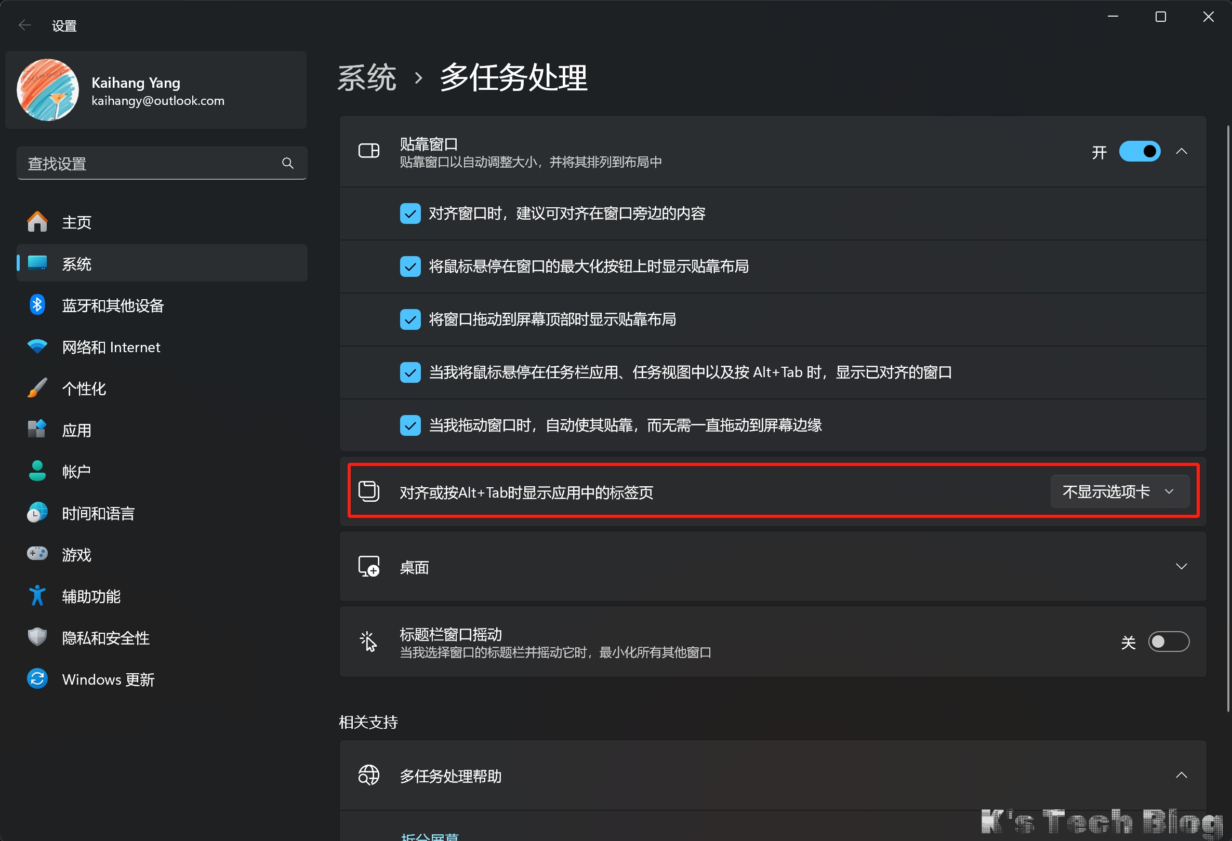Expand the 桌面 section
The image size is (1232, 841).
coord(1181,567)
